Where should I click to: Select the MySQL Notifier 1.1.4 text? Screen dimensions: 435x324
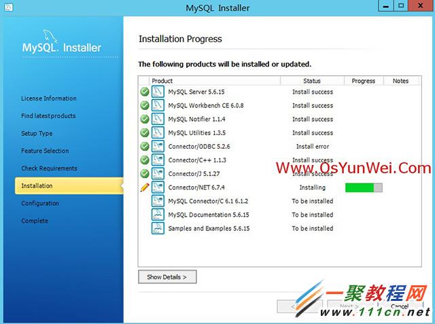click(x=196, y=119)
